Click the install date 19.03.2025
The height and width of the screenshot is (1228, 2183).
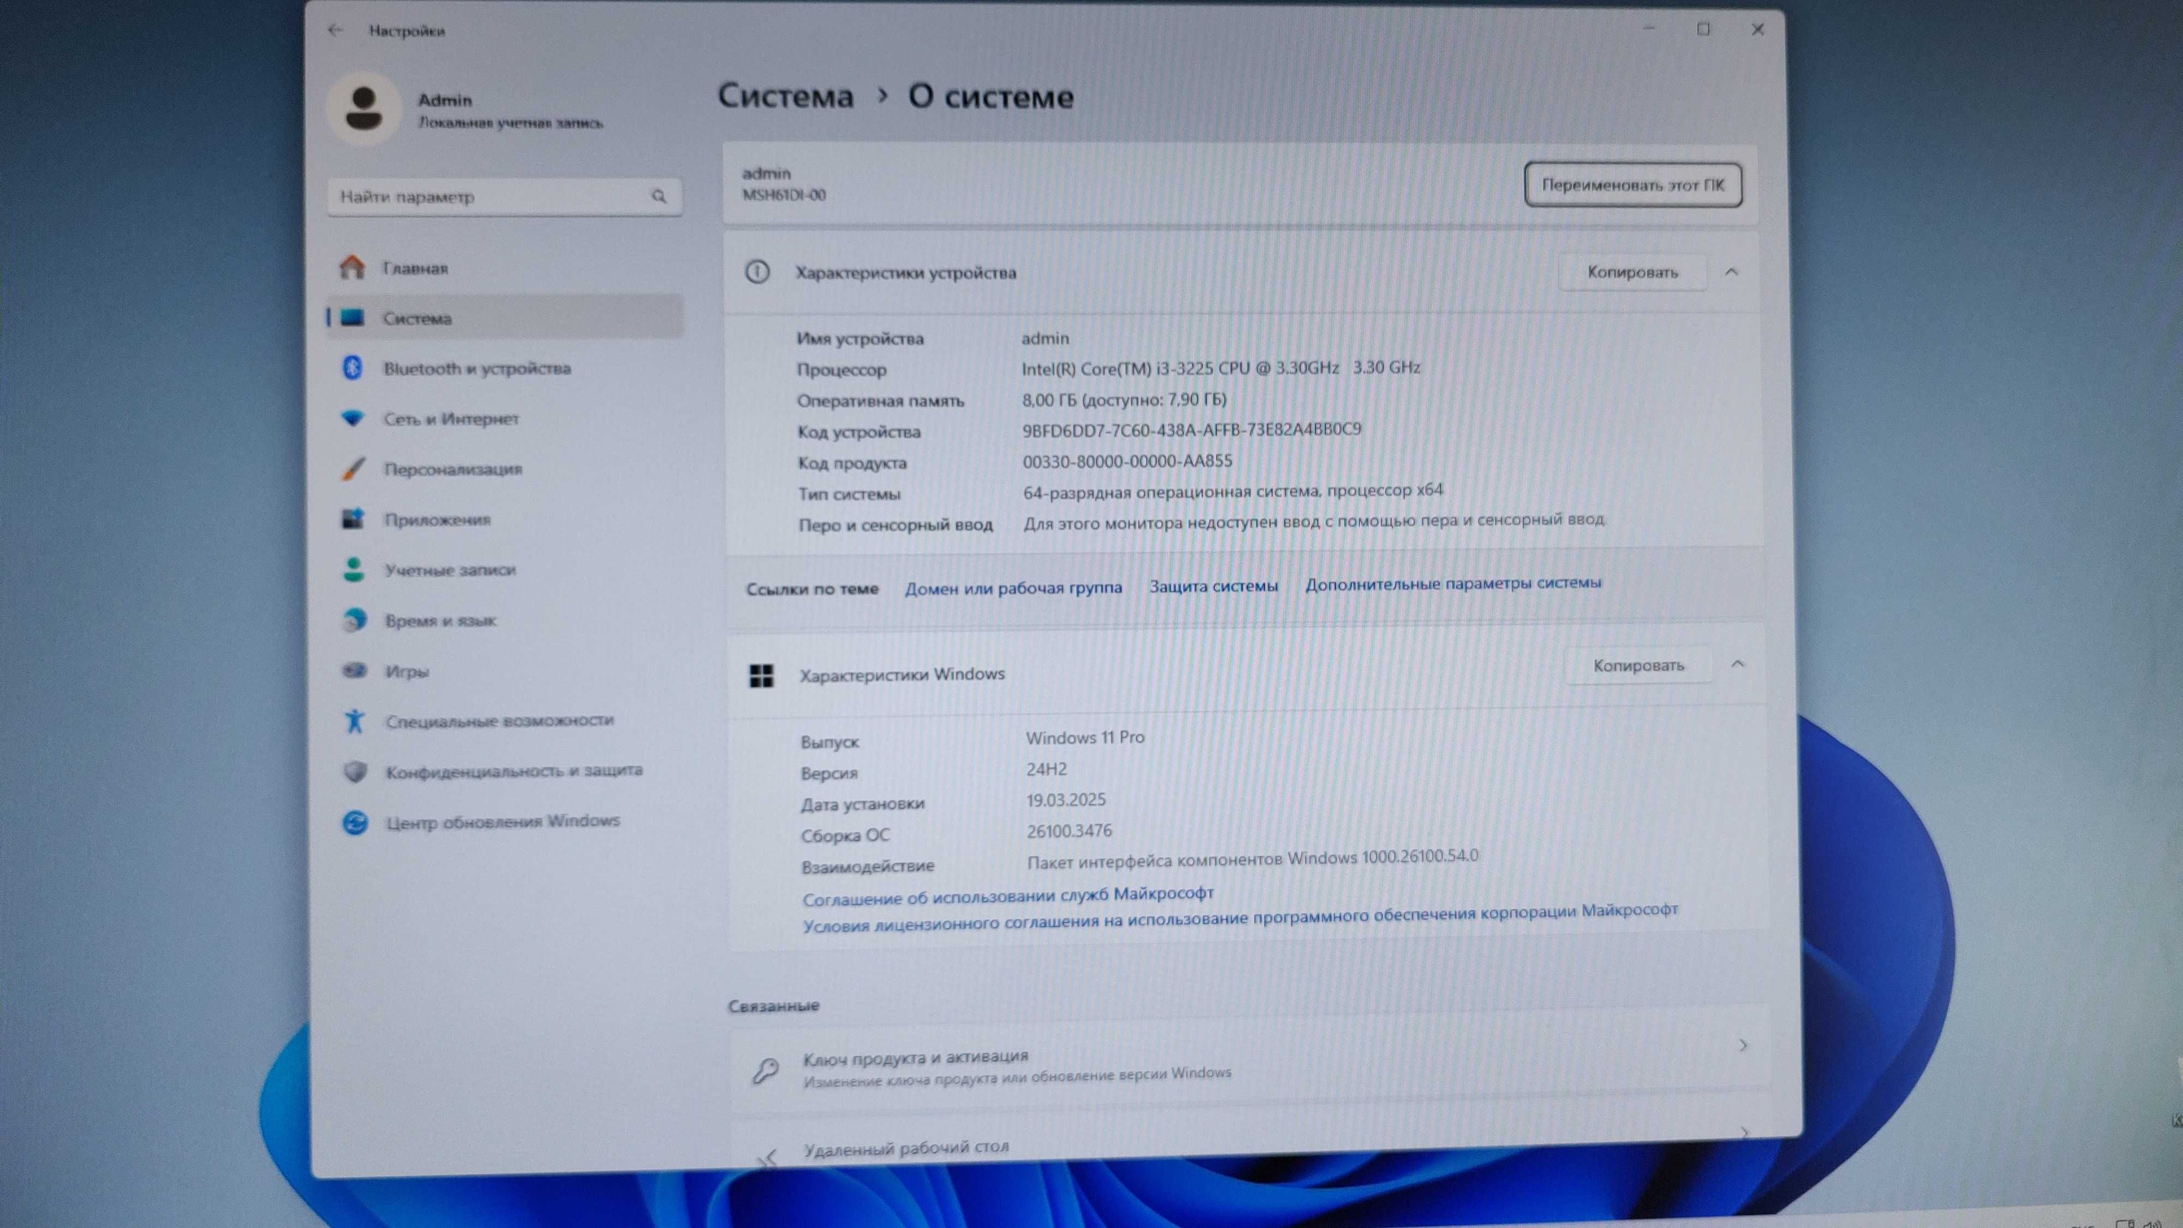pyautogui.click(x=1065, y=799)
